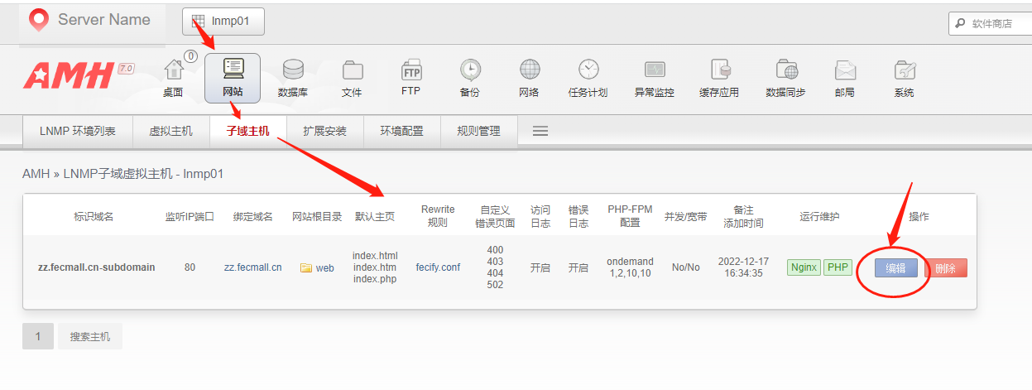Switch to 环境配置 tab
This screenshot has height=390, width=1032.
401,131
